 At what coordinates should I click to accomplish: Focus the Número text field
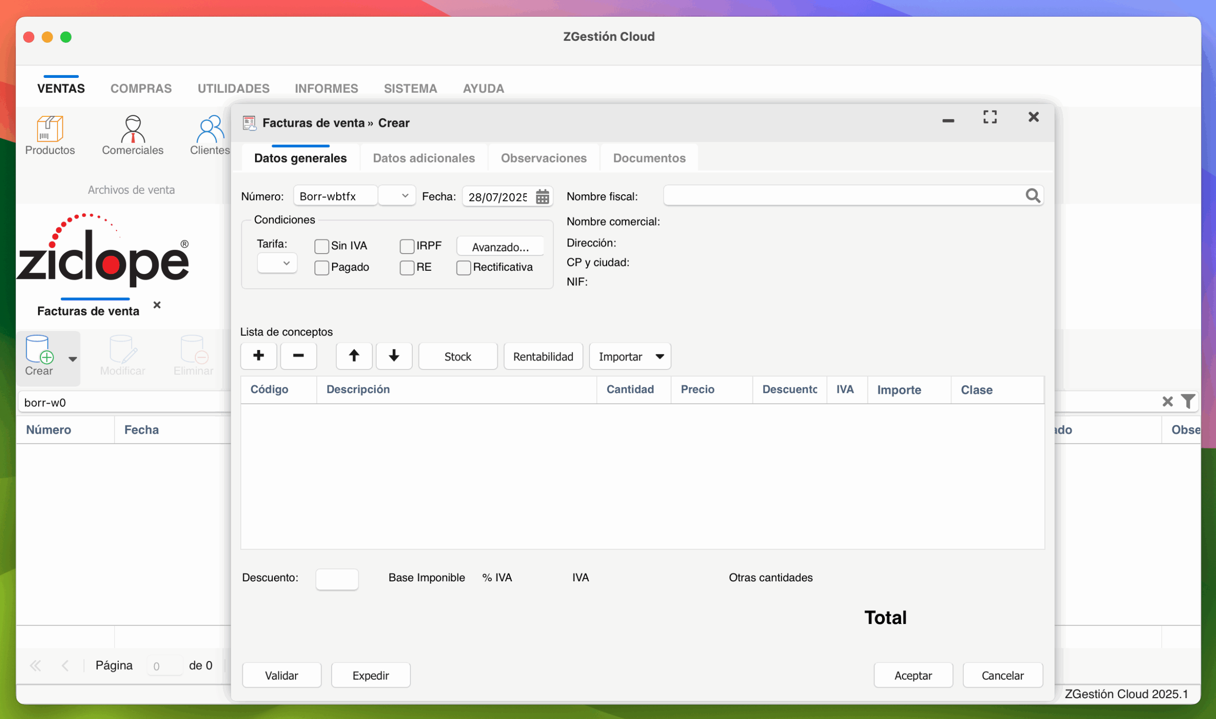pos(335,196)
